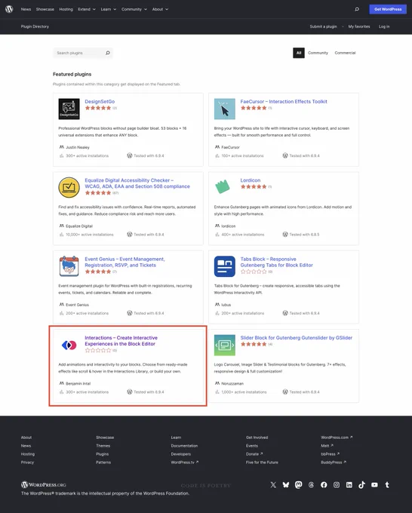Open the Instagram icon in footer
This screenshot has width=412, height=513.
[337, 485]
